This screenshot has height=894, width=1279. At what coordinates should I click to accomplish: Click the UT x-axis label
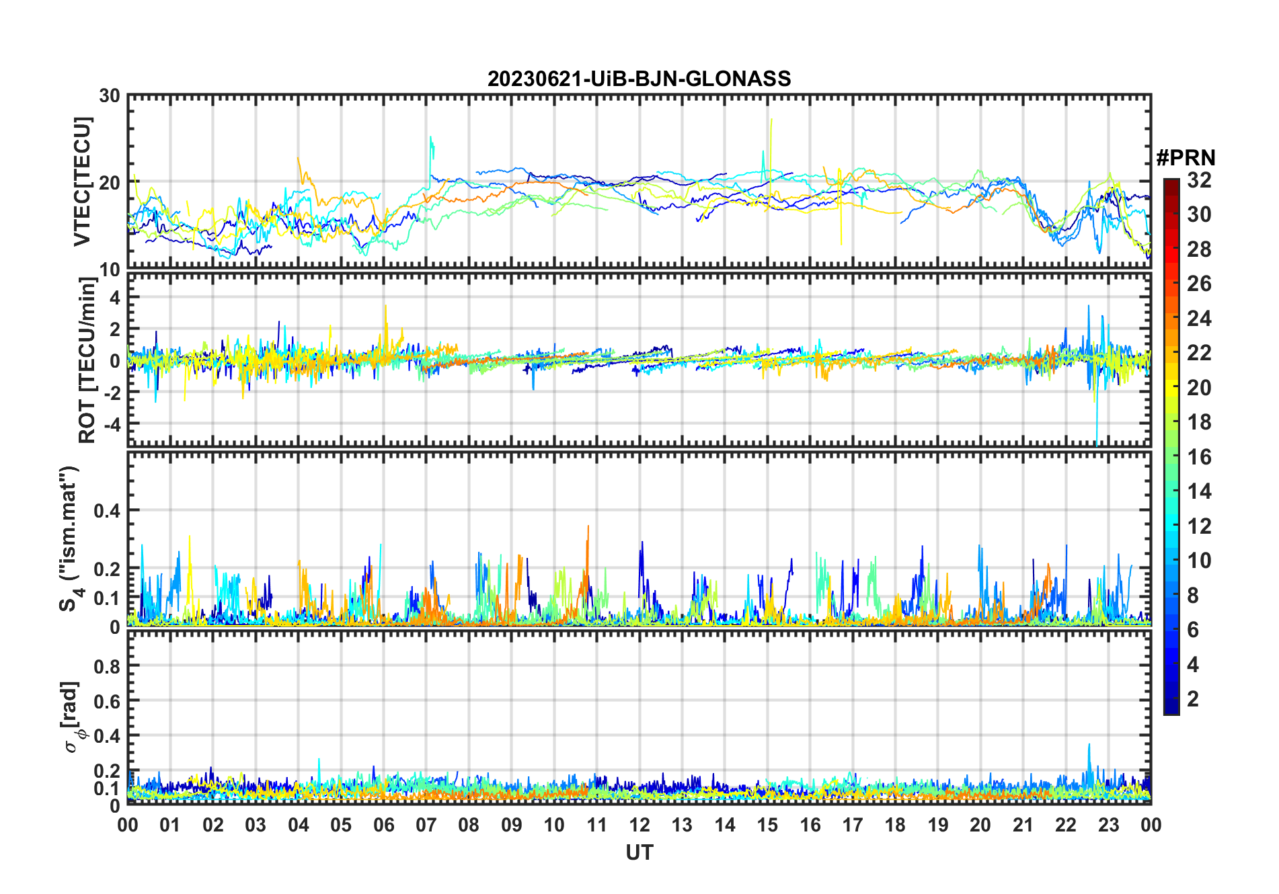click(x=639, y=853)
